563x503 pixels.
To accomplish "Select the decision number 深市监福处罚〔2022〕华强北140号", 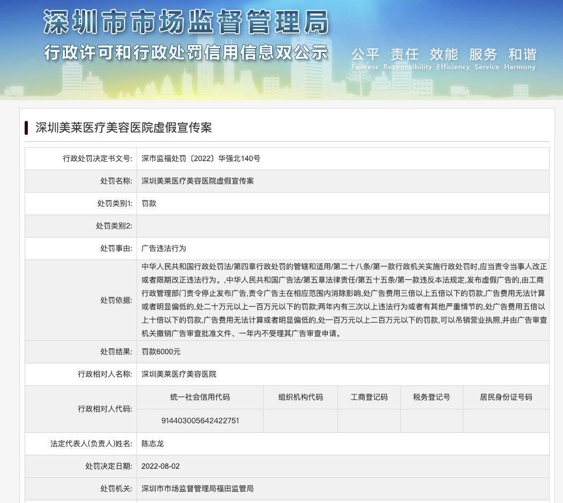I will point(201,158).
